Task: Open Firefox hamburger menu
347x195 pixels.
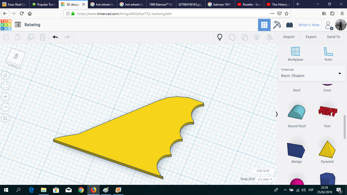Action: tap(342, 13)
